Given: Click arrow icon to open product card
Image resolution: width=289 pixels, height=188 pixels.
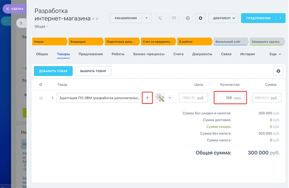Looking at the screenshot, I should pos(147,98).
